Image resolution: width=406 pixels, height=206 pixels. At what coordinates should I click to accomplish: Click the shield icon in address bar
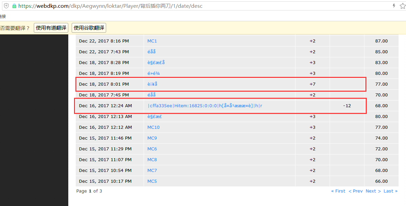click(x=6, y=6)
